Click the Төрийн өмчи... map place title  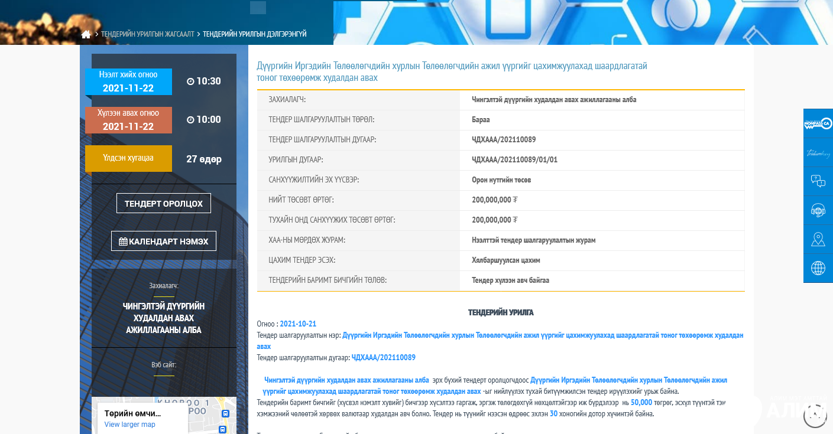pos(133,413)
